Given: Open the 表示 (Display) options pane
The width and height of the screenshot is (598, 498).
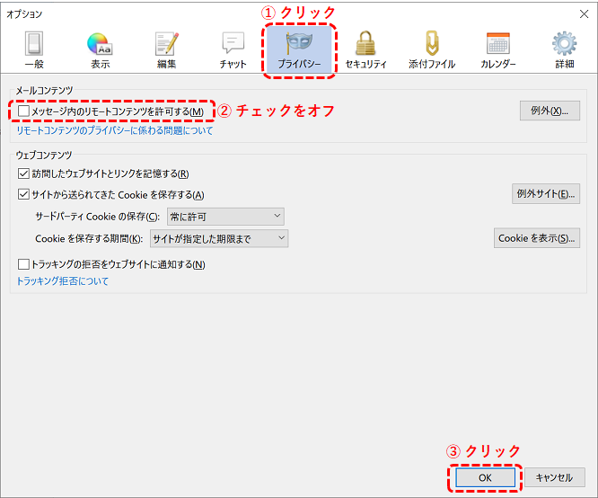Looking at the screenshot, I should [100, 50].
